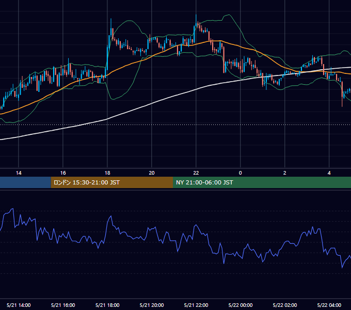Click the '22' time axis label
Viewport: 351px width, 310px height.
[x=196, y=173]
